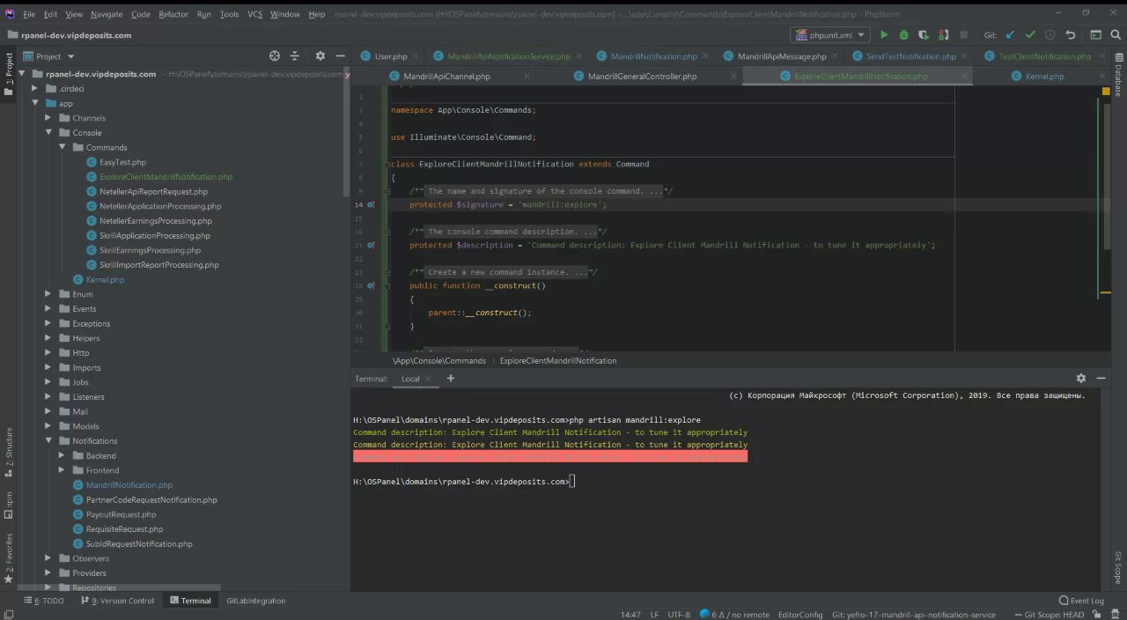The image size is (1127, 620).
Task: Expand the Http folder in project tree
Action: pos(49,353)
